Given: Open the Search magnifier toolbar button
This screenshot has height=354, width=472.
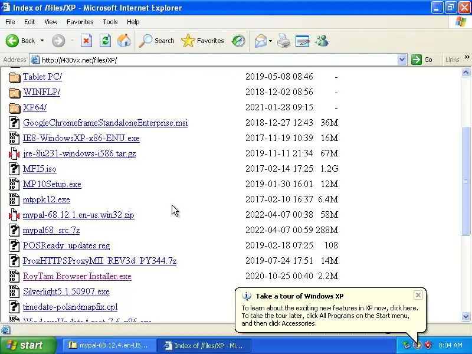Looking at the screenshot, I should (x=156, y=41).
